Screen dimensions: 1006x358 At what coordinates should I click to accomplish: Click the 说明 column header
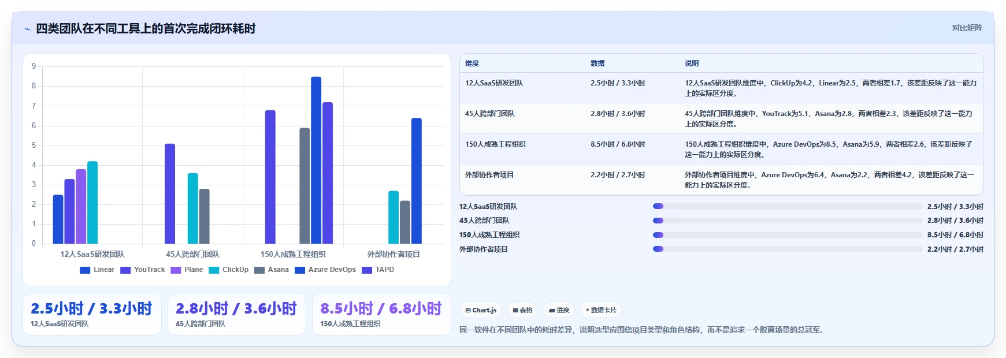692,64
